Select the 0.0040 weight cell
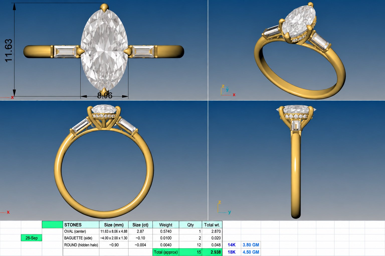 (166, 245)
